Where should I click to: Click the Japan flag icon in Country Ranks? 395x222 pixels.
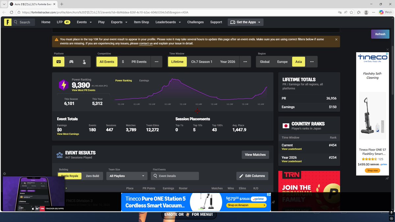tap(286, 126)
